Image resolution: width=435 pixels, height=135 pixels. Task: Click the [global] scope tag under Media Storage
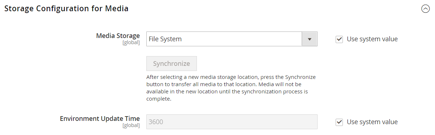[131, 43]
